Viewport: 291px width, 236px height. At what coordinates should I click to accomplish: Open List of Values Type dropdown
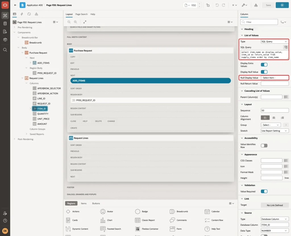click(275, 41)
